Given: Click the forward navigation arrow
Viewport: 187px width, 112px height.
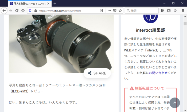Looking at the screenshot, I should (10, 11).
